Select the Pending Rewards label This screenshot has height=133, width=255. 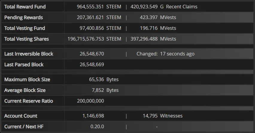[x=24, y=17]
